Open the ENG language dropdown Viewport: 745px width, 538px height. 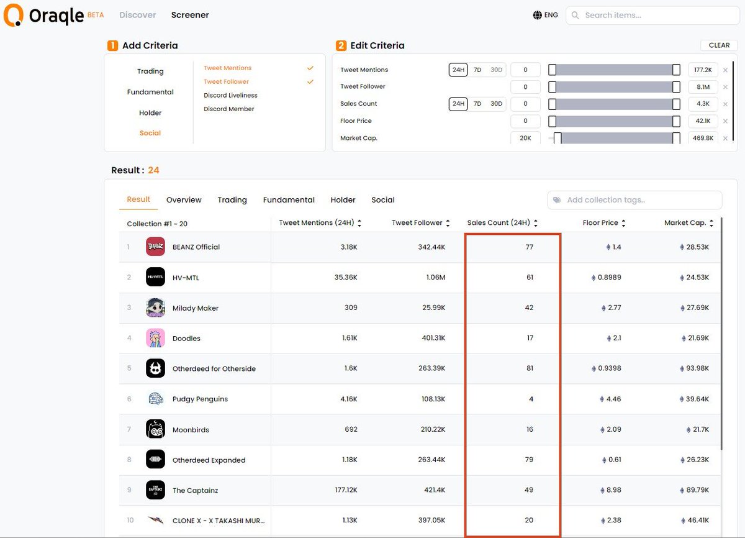pyautogui.click(x=546, y=15)
